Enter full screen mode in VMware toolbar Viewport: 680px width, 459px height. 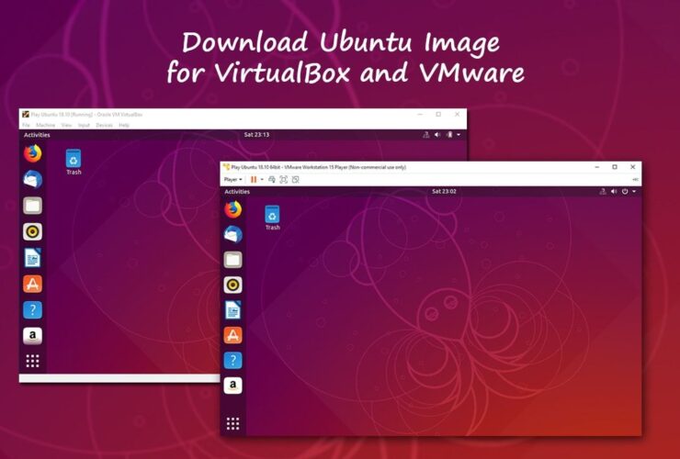click(x=284, y=179)
